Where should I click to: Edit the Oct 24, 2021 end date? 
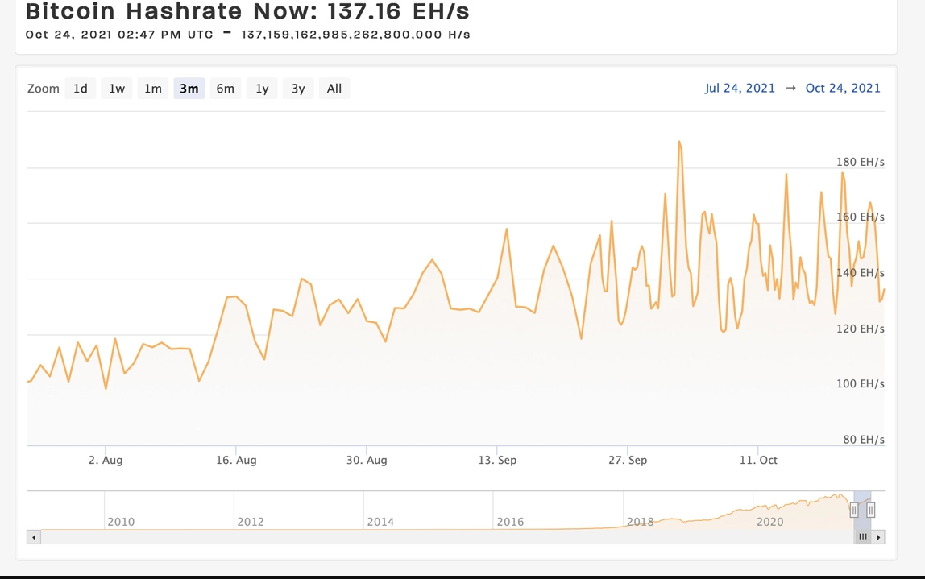click(x=843, y=88)
